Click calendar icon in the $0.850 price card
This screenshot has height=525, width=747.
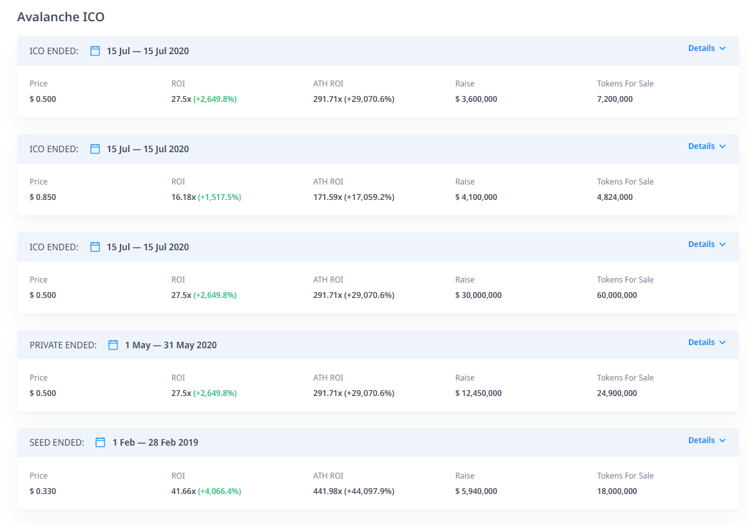[95, 149]
